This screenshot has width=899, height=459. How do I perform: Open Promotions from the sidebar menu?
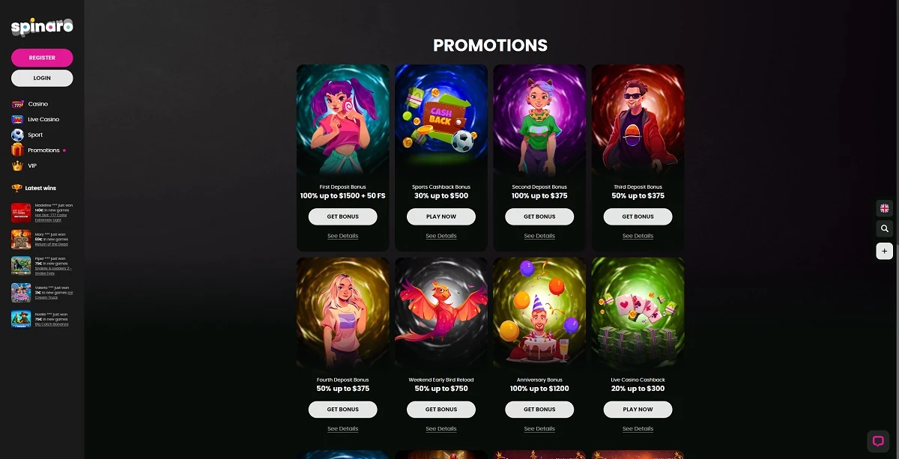[x=43, y=151]
